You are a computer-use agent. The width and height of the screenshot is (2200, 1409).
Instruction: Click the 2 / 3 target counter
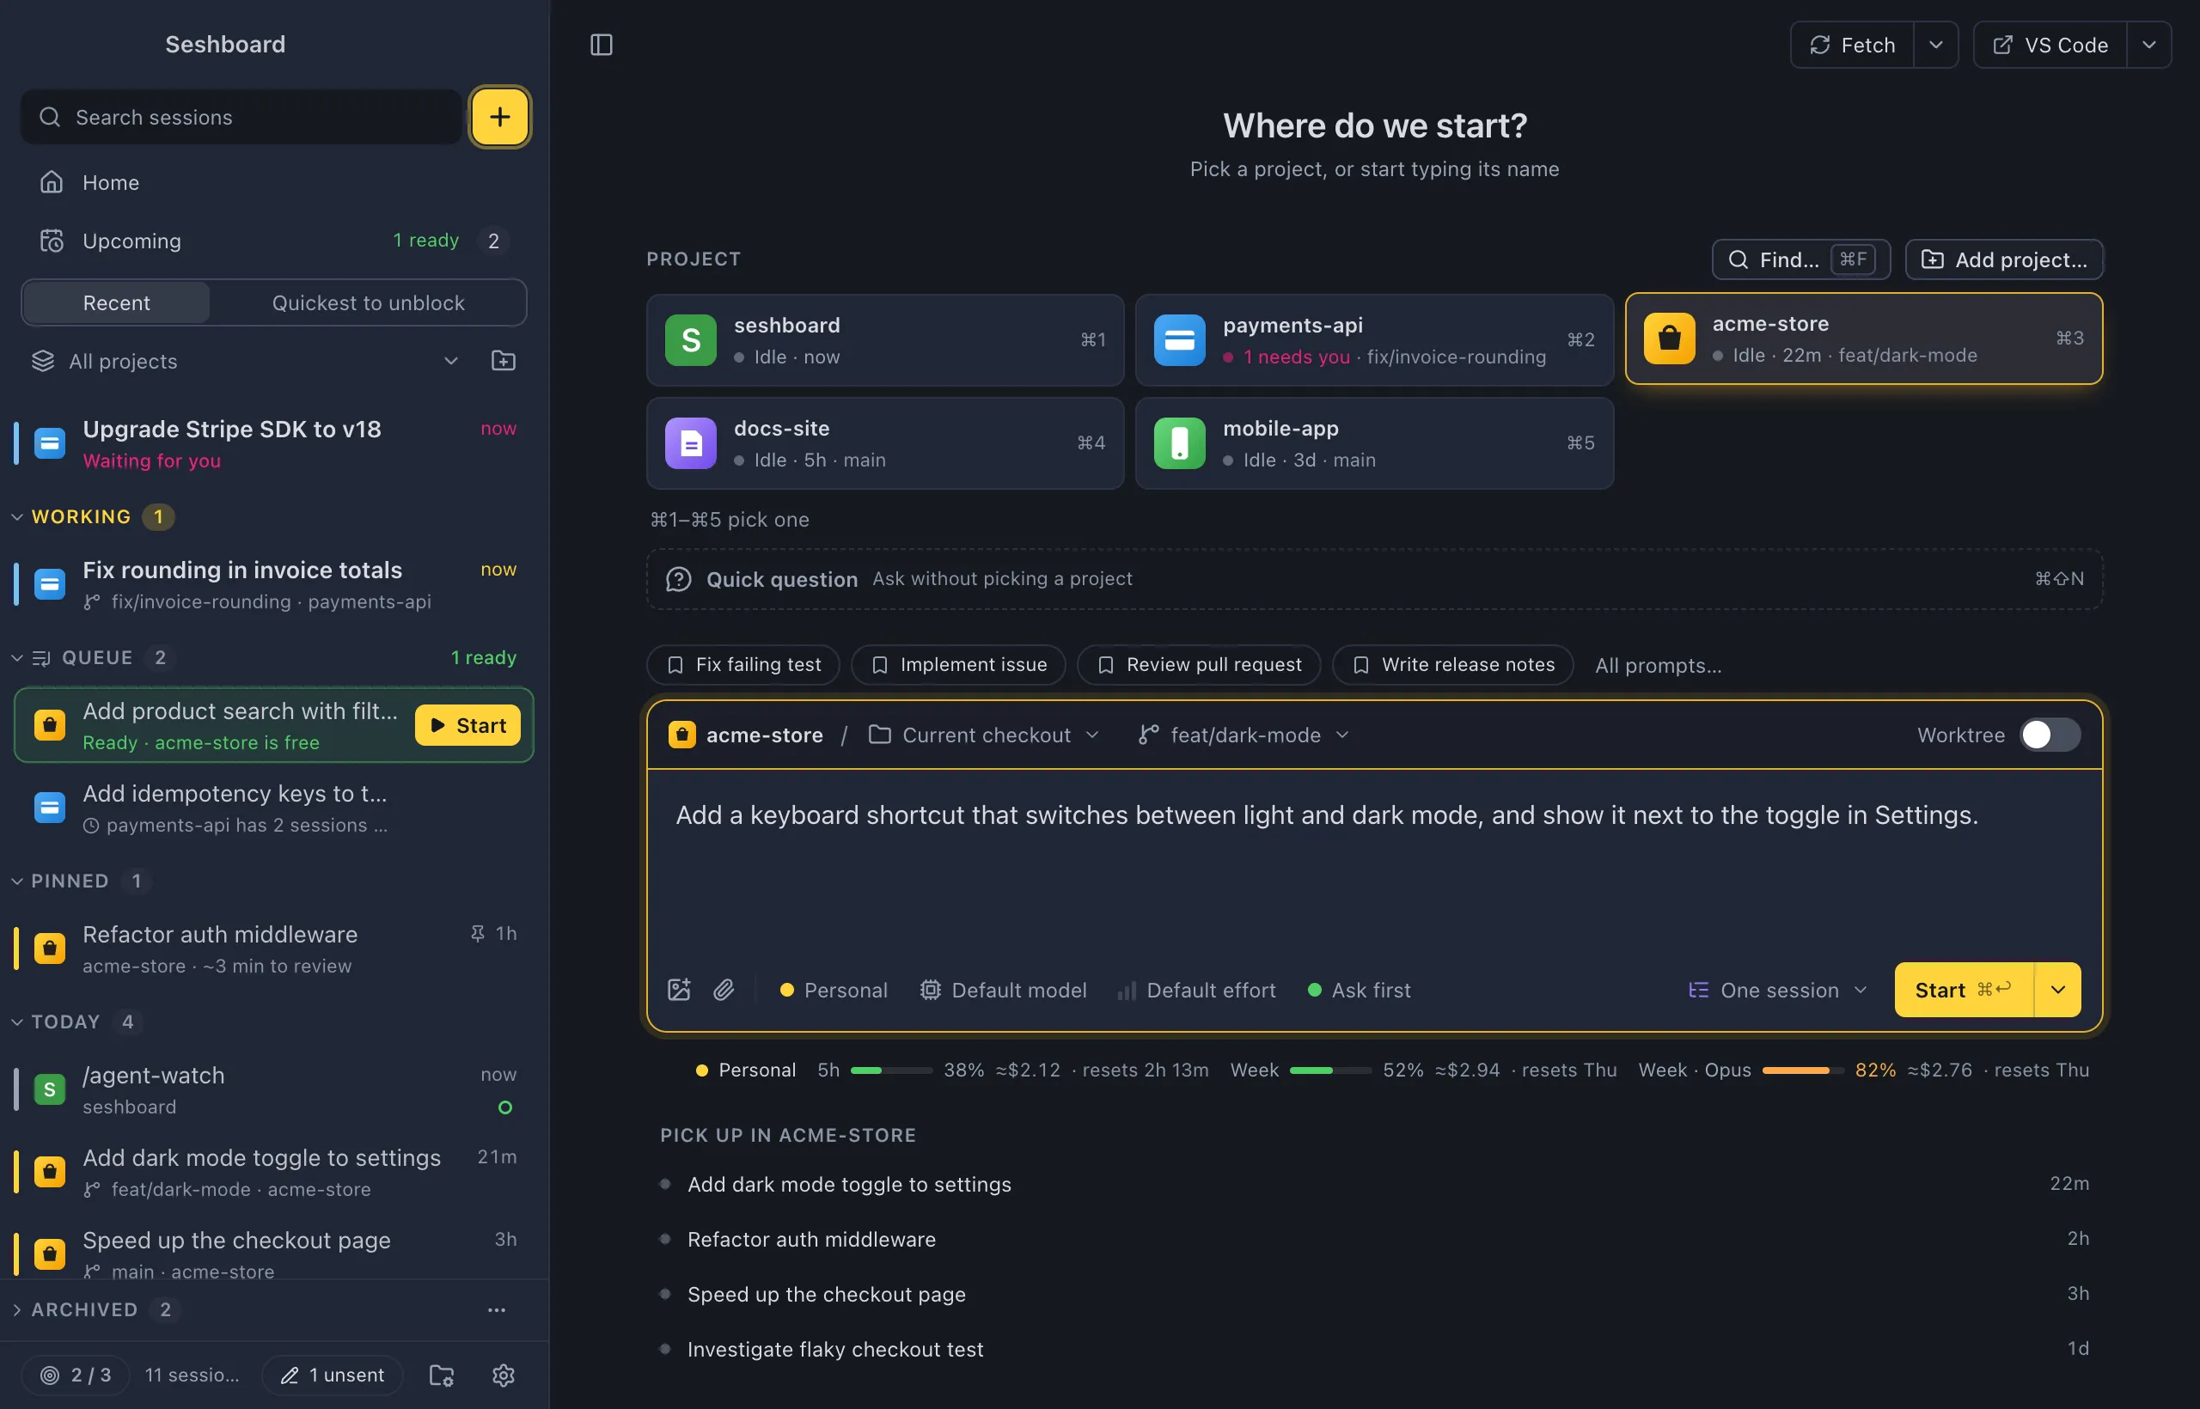(x=76, y=1375)
